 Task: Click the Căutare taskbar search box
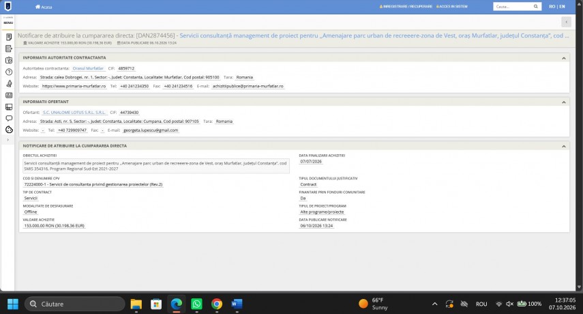[75, 304]
